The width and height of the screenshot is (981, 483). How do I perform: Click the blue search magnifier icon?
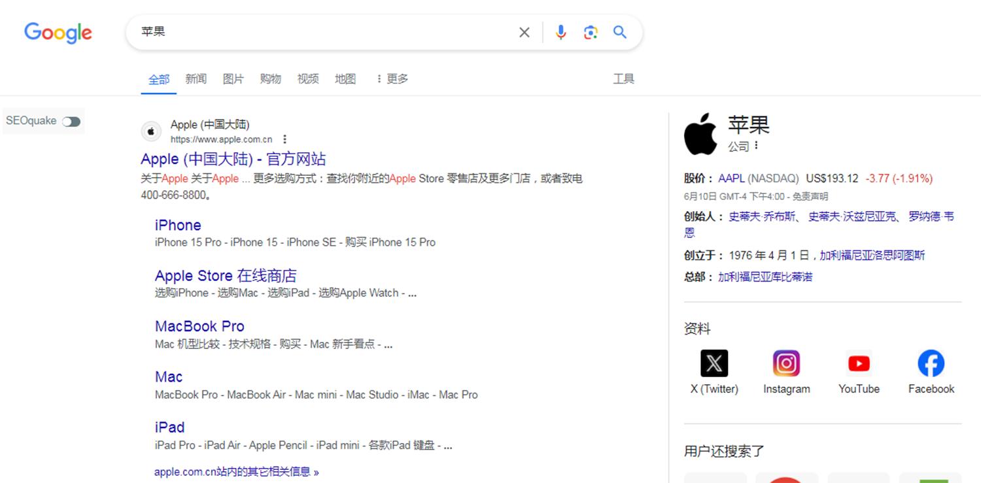[x=620, y=31]
